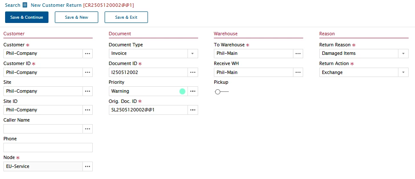Open the Node field lookup ellipsis
This screenshot has width=415, height=179.
click(88, 166)
